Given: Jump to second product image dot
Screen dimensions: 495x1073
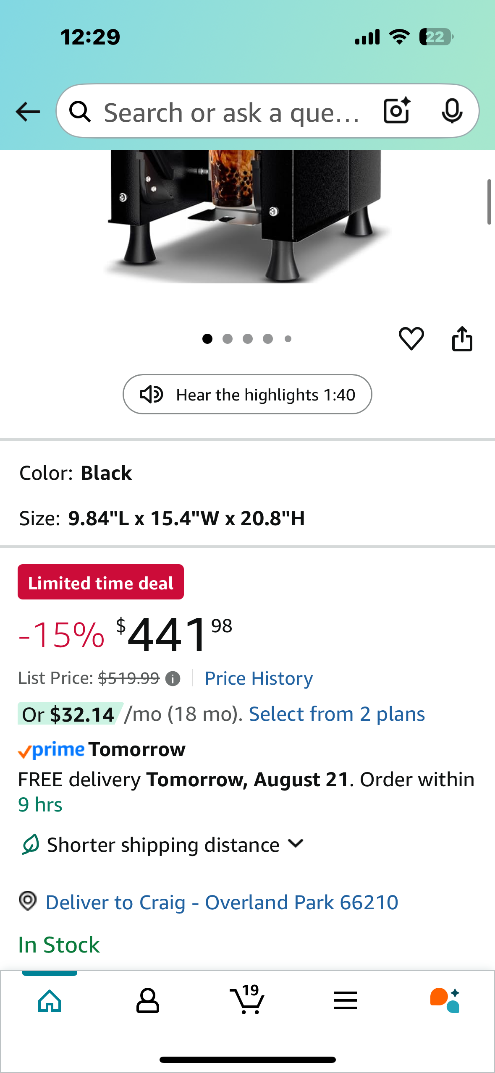Looking at the screenshot, I should (228, 339).
